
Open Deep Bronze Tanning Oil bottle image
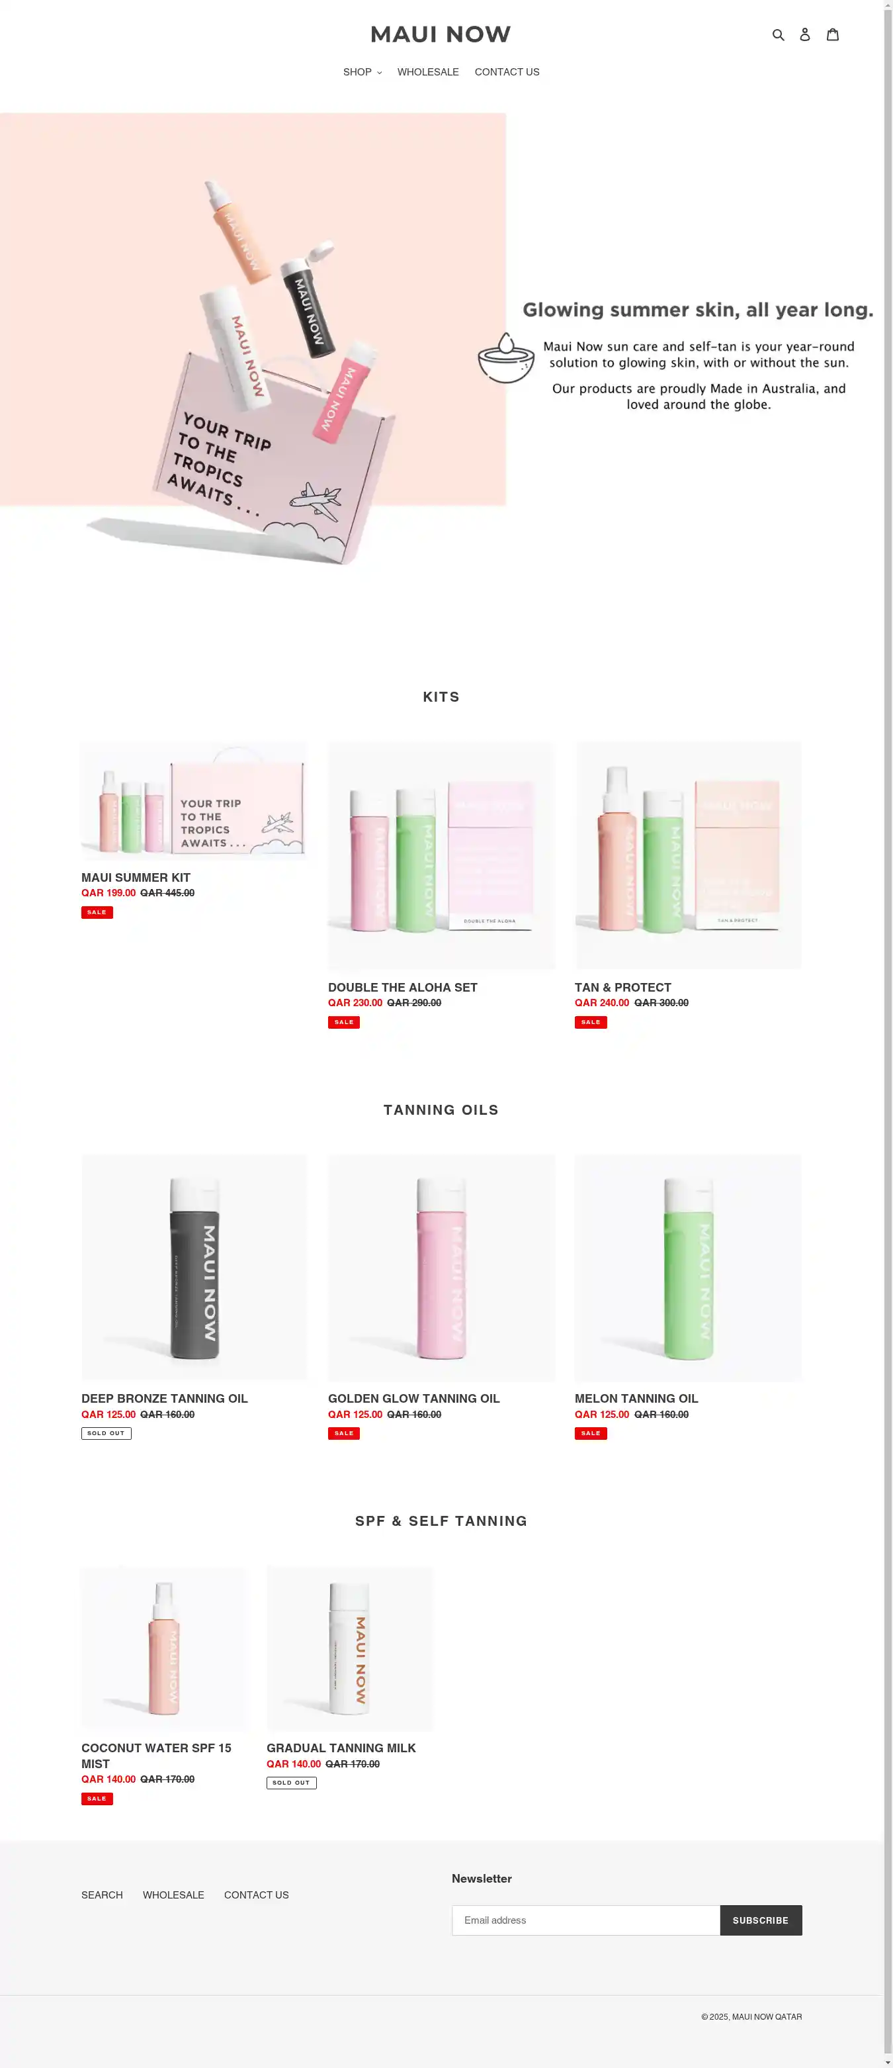pyautogui.click(x=193, y=1268)
